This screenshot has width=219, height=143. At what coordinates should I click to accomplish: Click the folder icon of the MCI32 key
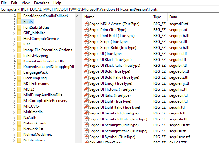click(x=20, y=89)
